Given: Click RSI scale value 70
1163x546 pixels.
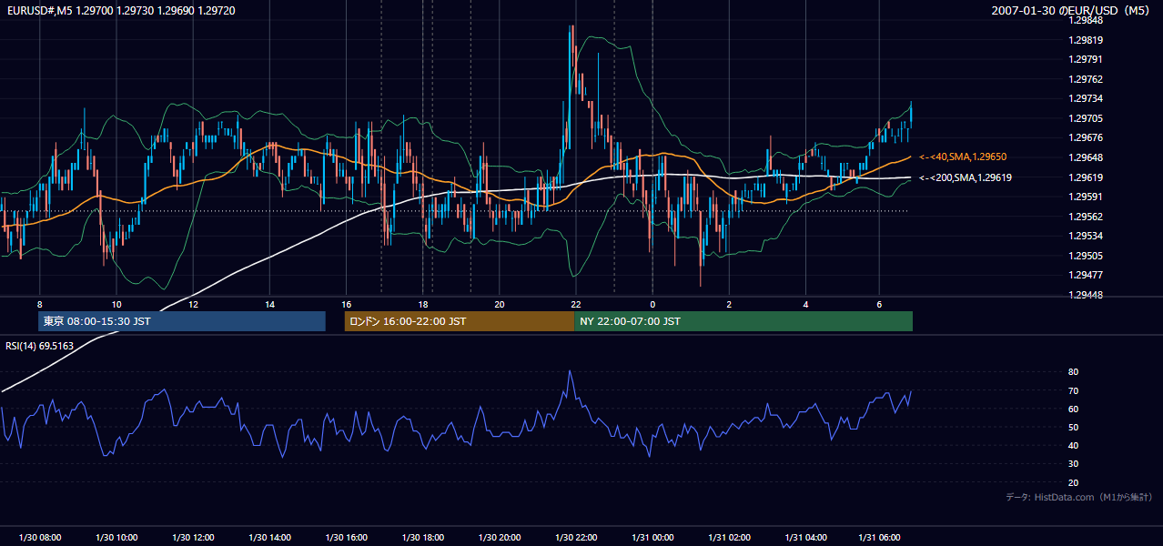Looking at the screenshot, I should click(x=1073, y=390).
